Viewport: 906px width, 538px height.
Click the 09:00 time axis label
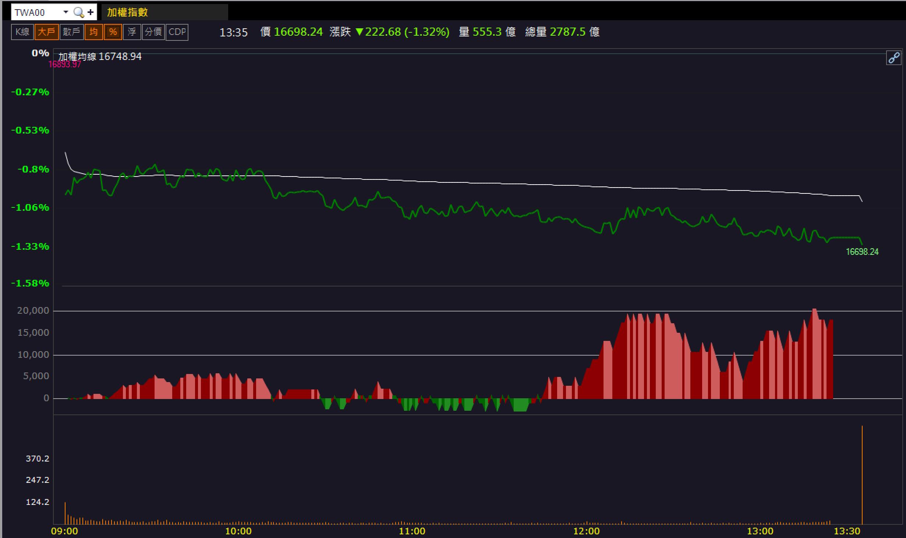point(64,531)
